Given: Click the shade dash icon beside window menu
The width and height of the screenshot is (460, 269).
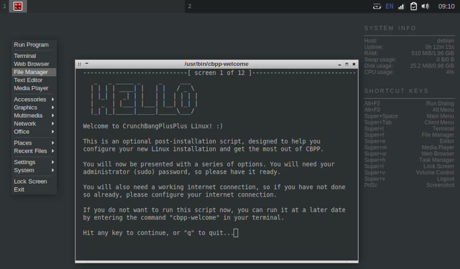Looking at the screenshot, I should coord(87,64).
